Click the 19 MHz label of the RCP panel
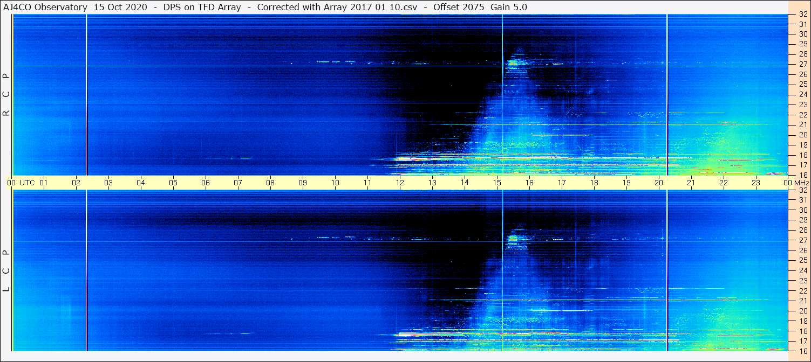This screenshot has width=811, height=362. pos(803,145)
